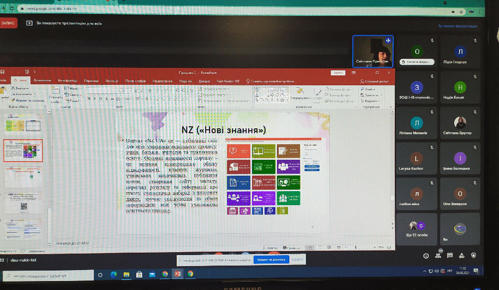
Task: Open Meet host controls shield icon
Action: click(x=474, y=255)
